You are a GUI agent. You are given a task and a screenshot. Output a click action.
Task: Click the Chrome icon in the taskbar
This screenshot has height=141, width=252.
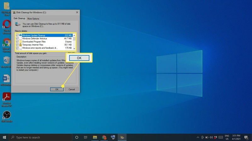click(x=104, y=137)
